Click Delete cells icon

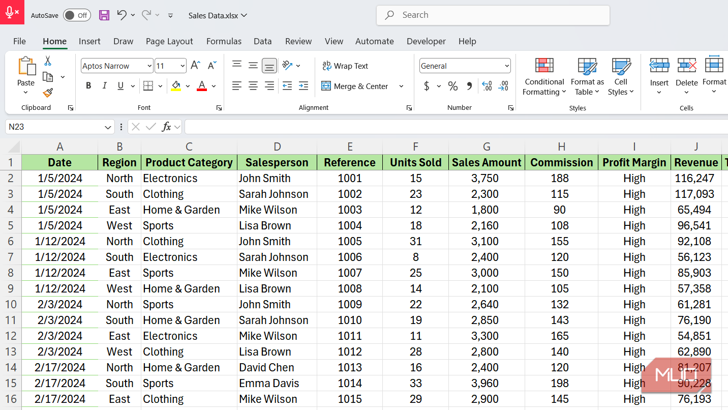(x=687, y=66)
